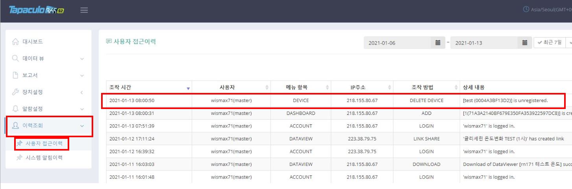Expand the 데이터 뷰 chevron
Image resolution: width=572 pixels, height=189 pixels.
point(82,59)
